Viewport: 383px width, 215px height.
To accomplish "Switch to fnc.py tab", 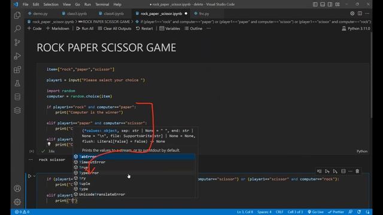I will pos(202,14).
